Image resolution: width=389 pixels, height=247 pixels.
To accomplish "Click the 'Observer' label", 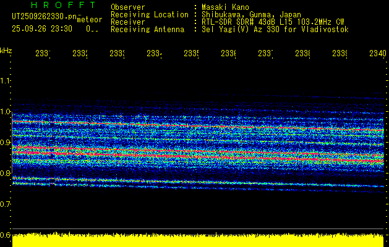I will pos(128,7).
